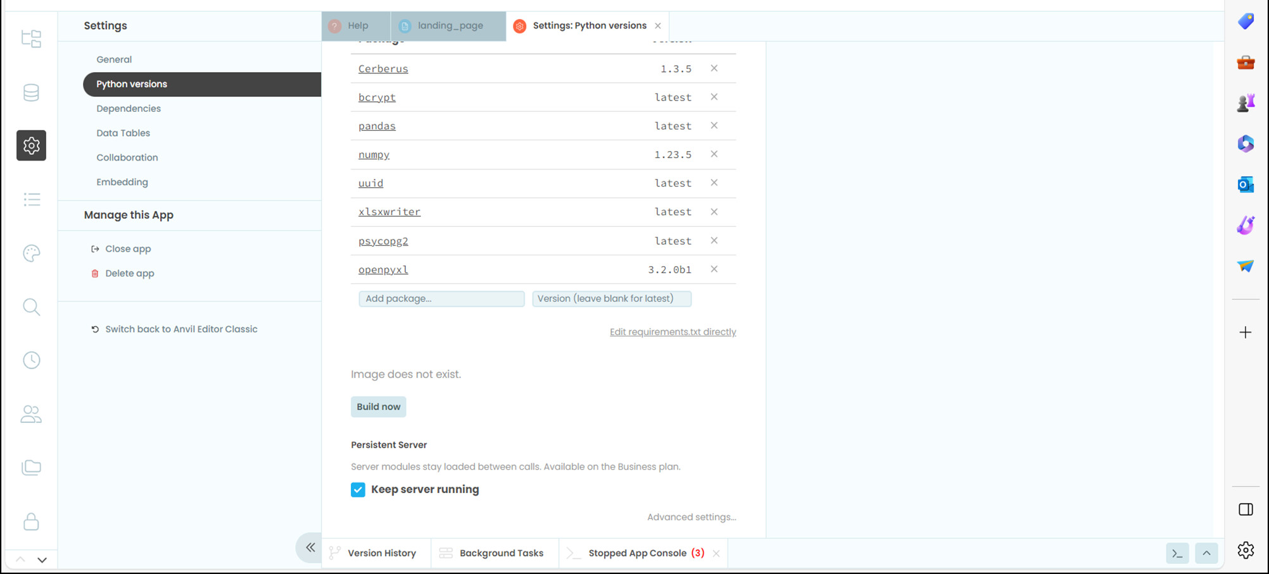Click Close app
Viewport: 1269px width, 574px height.
tap(121, 249)
